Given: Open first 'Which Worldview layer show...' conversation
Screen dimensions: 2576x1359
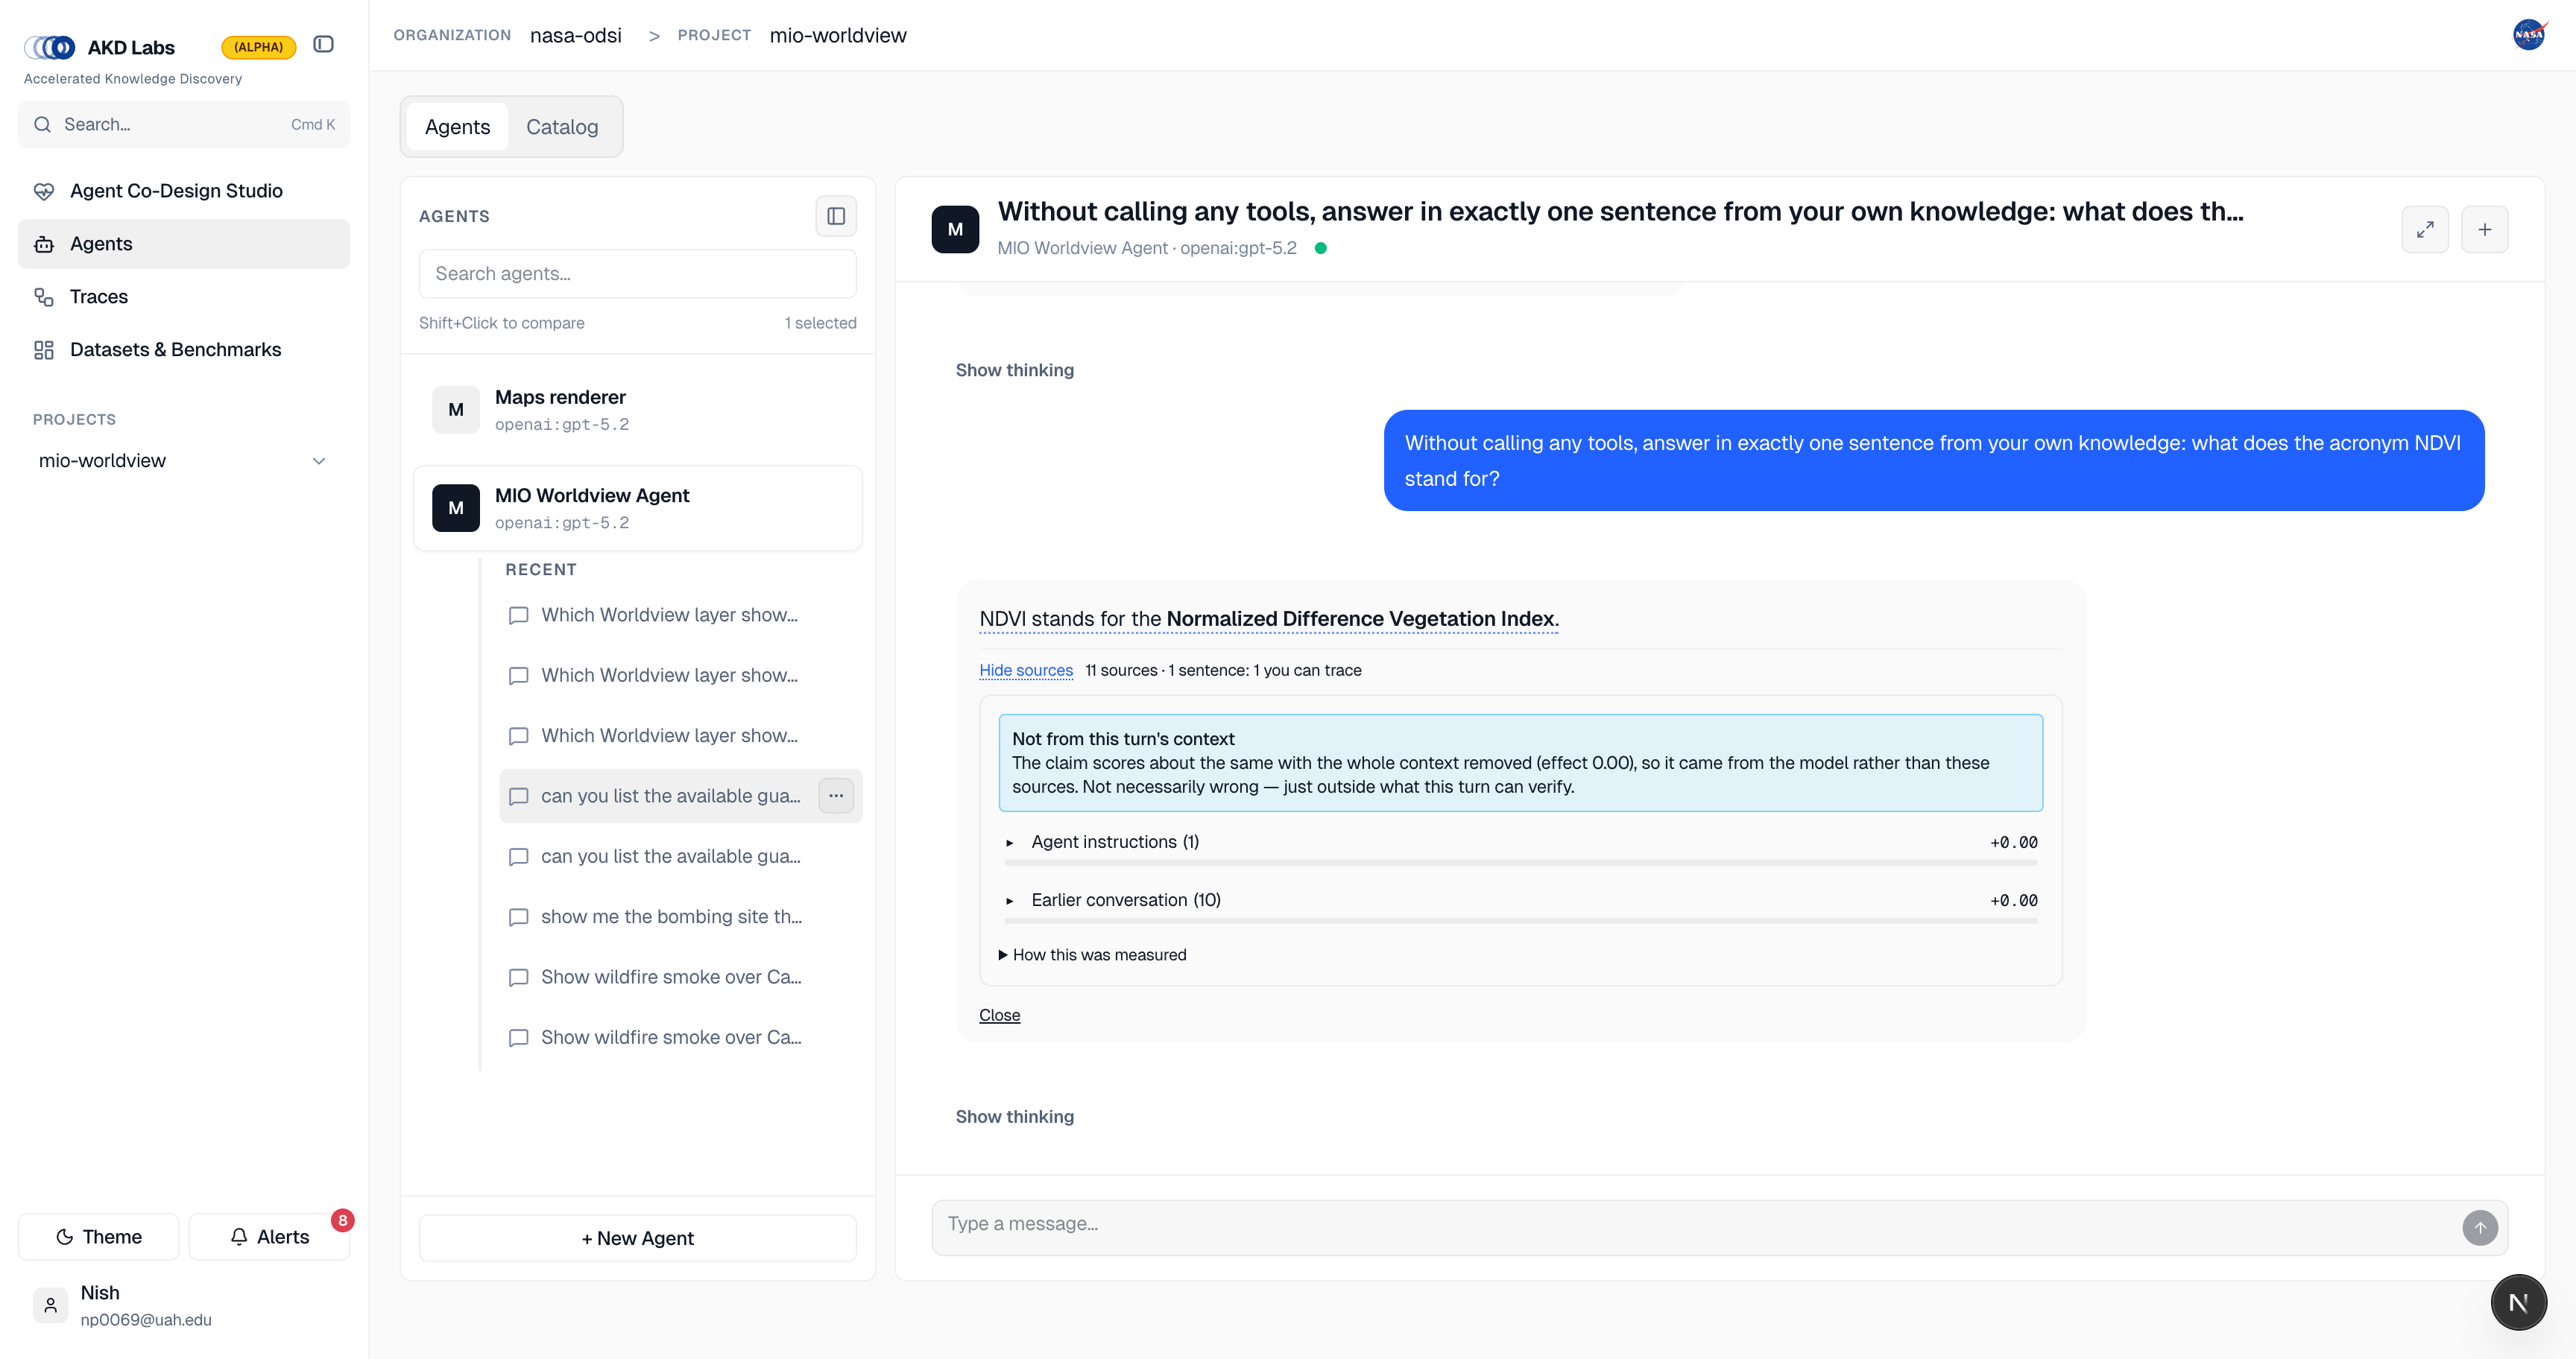Looking at the screenshot, I should point(680,615).
